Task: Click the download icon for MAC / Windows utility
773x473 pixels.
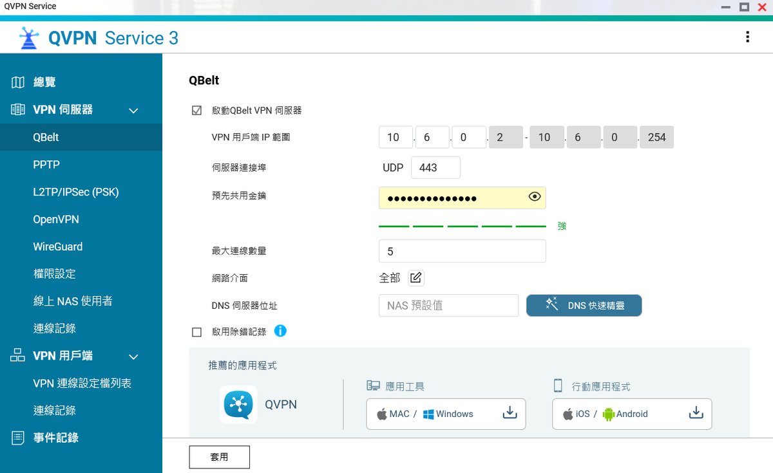Action: [x=510, y=413]
